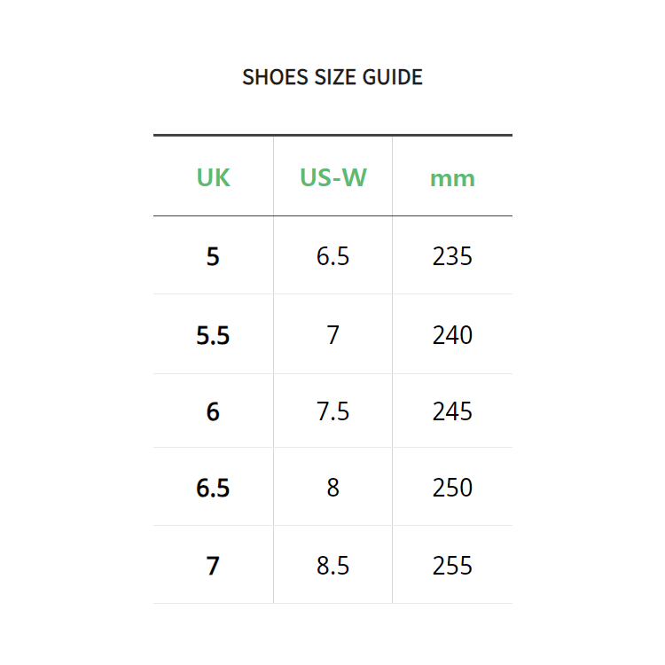Viewport: 665px width, 665px height.
Task: Select the UK column header
Action: pyautogui.click(x=213, y=177)
